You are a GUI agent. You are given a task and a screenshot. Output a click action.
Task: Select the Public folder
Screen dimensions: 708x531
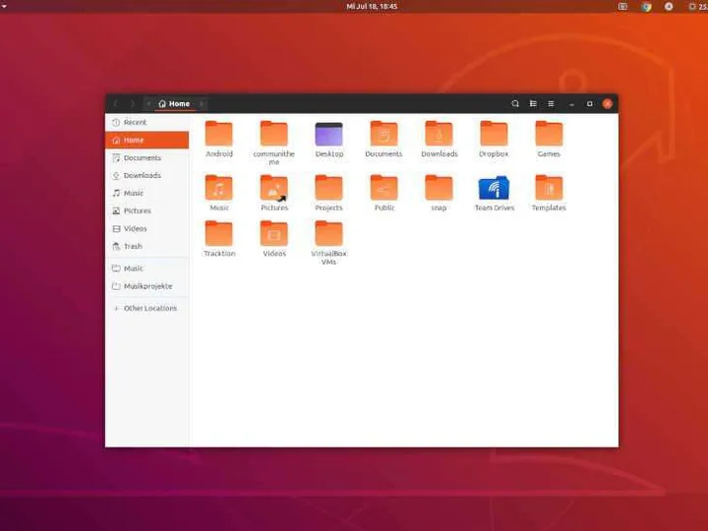tap(383, 188)
